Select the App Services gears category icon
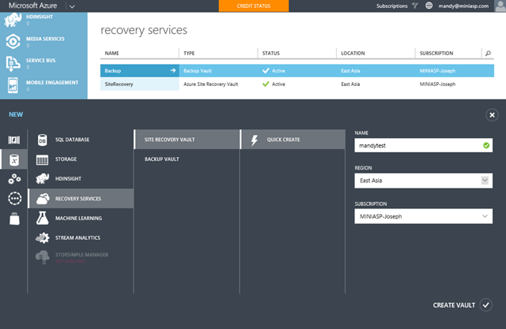Viewport: 506px width, 329px height. 13,179
